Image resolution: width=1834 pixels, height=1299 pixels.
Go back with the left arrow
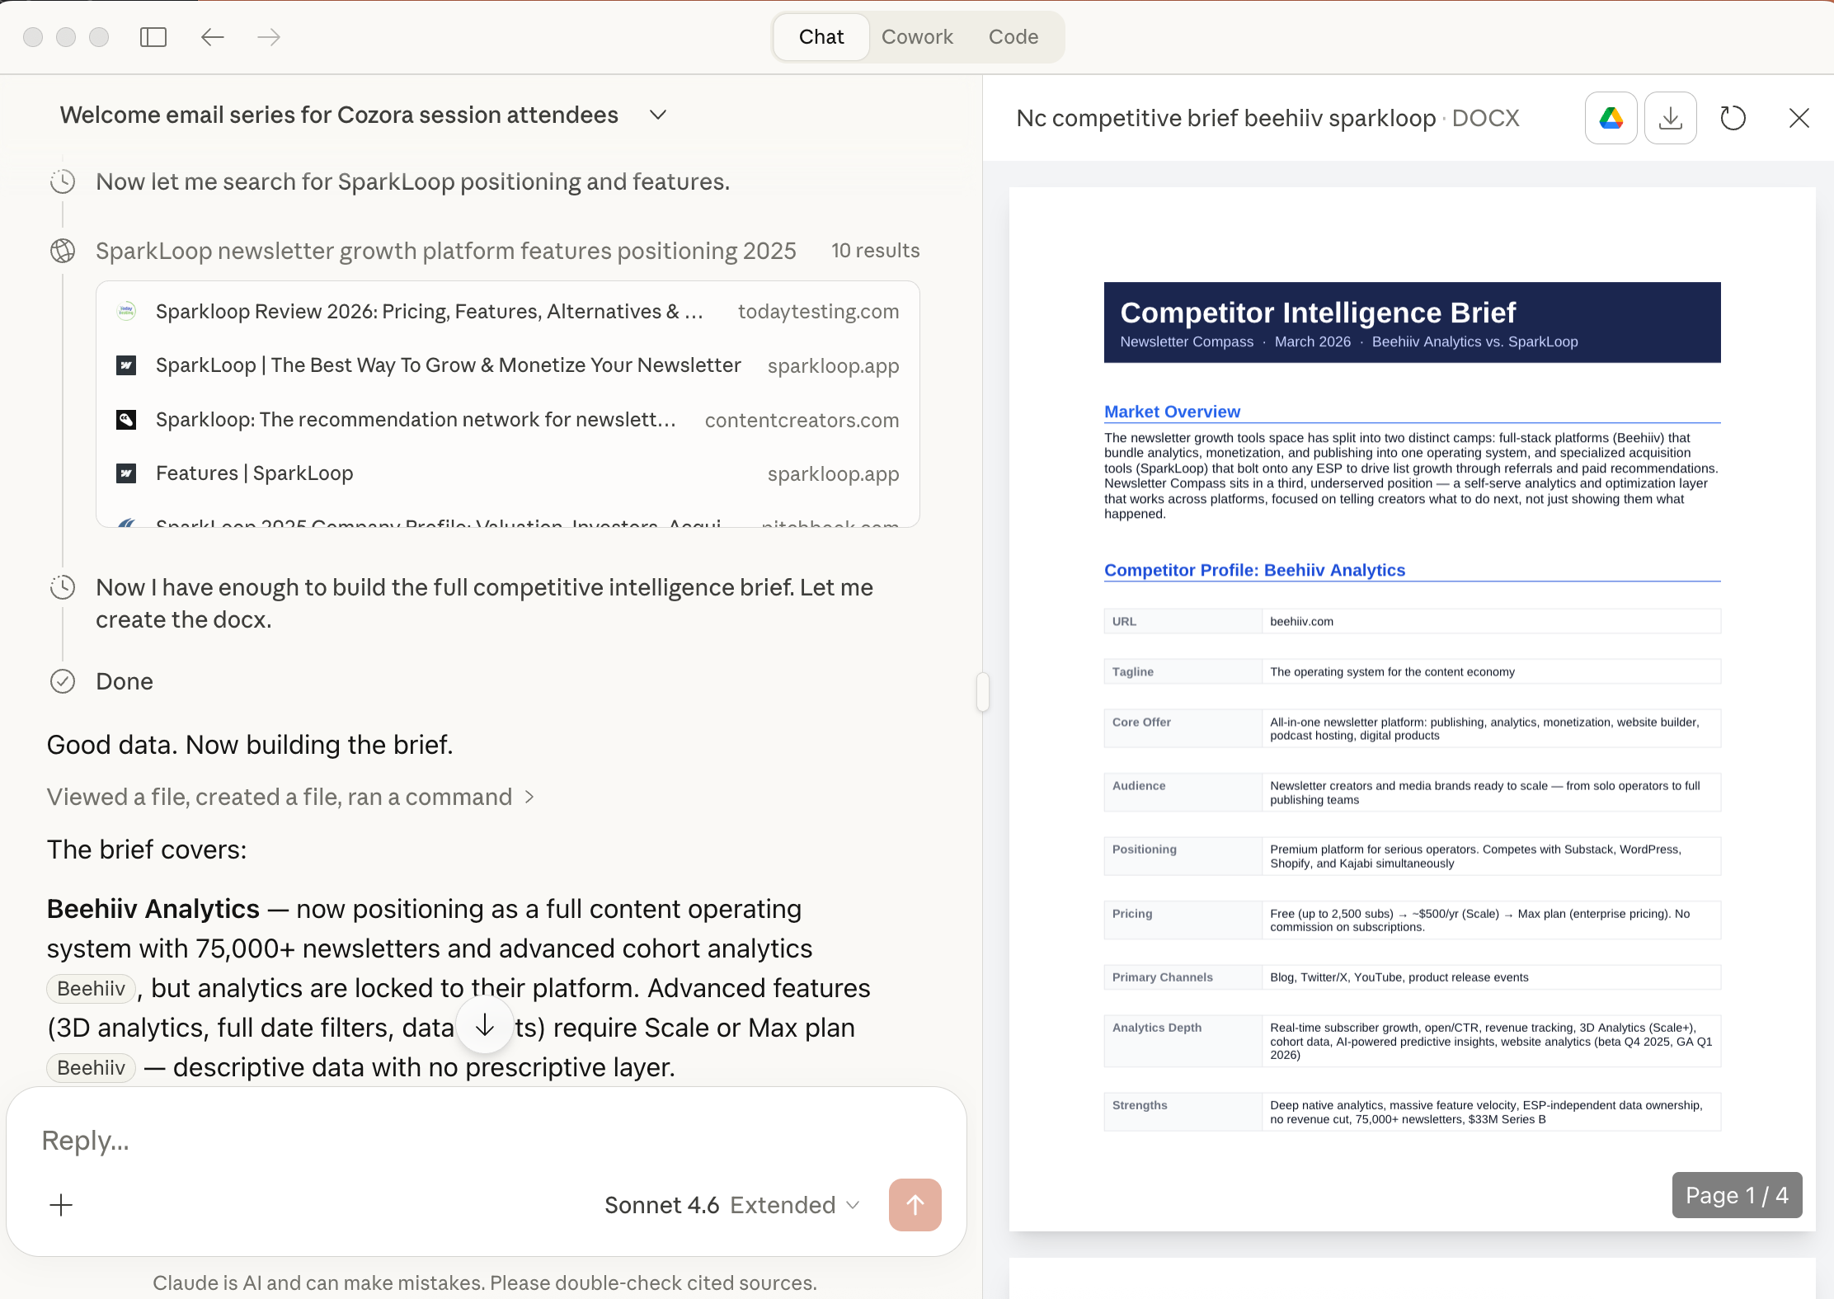click(x=213, y=37)
